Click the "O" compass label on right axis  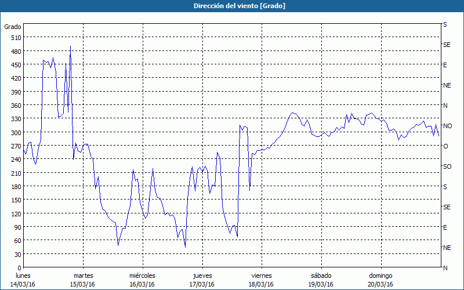click(x=445, y=146)
